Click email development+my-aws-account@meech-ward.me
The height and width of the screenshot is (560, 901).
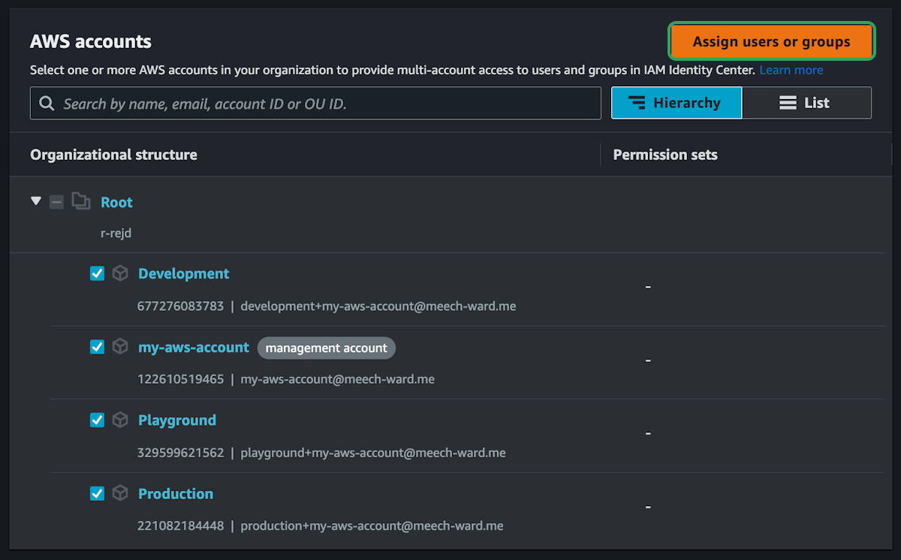click(378, 306)
